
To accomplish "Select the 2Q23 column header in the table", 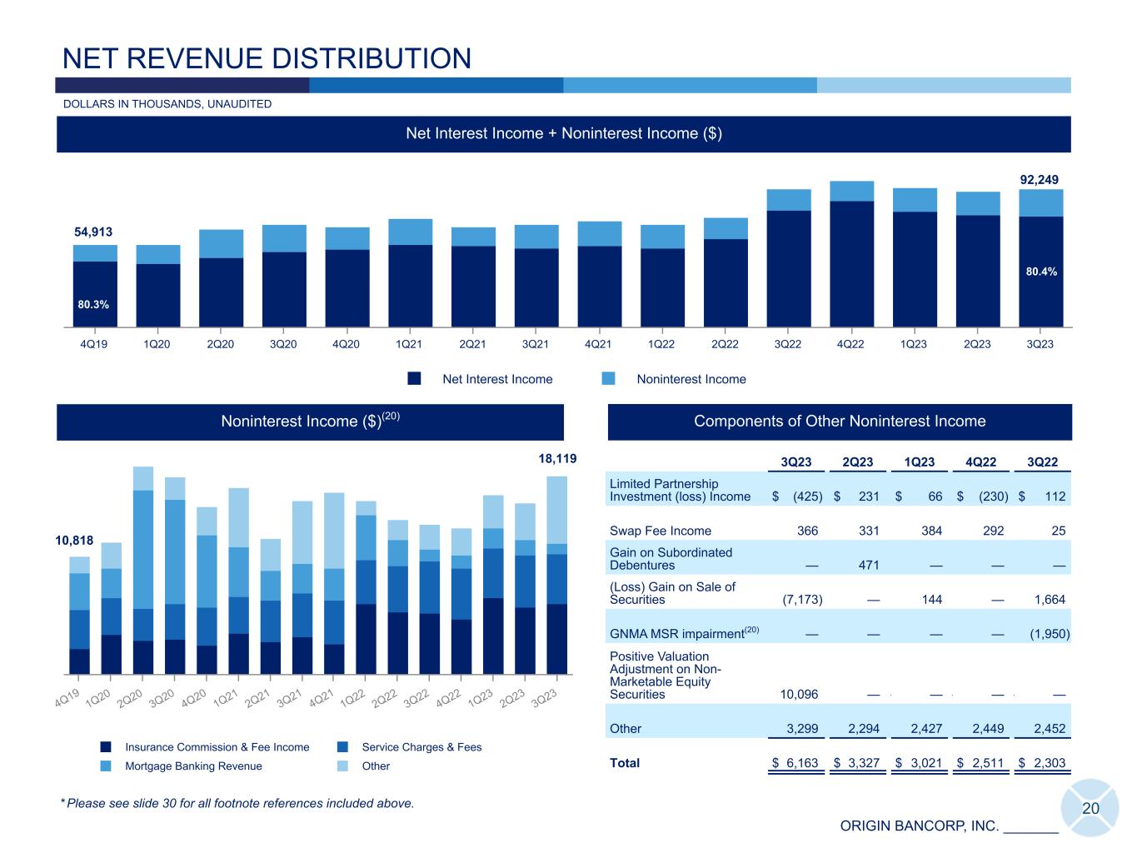I will tap(858, 463).
